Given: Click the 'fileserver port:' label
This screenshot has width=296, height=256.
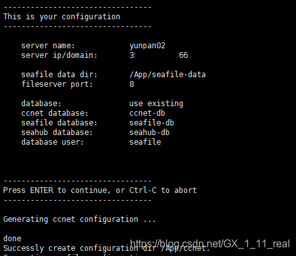Looking at the screenshot, I should (57, 84).
